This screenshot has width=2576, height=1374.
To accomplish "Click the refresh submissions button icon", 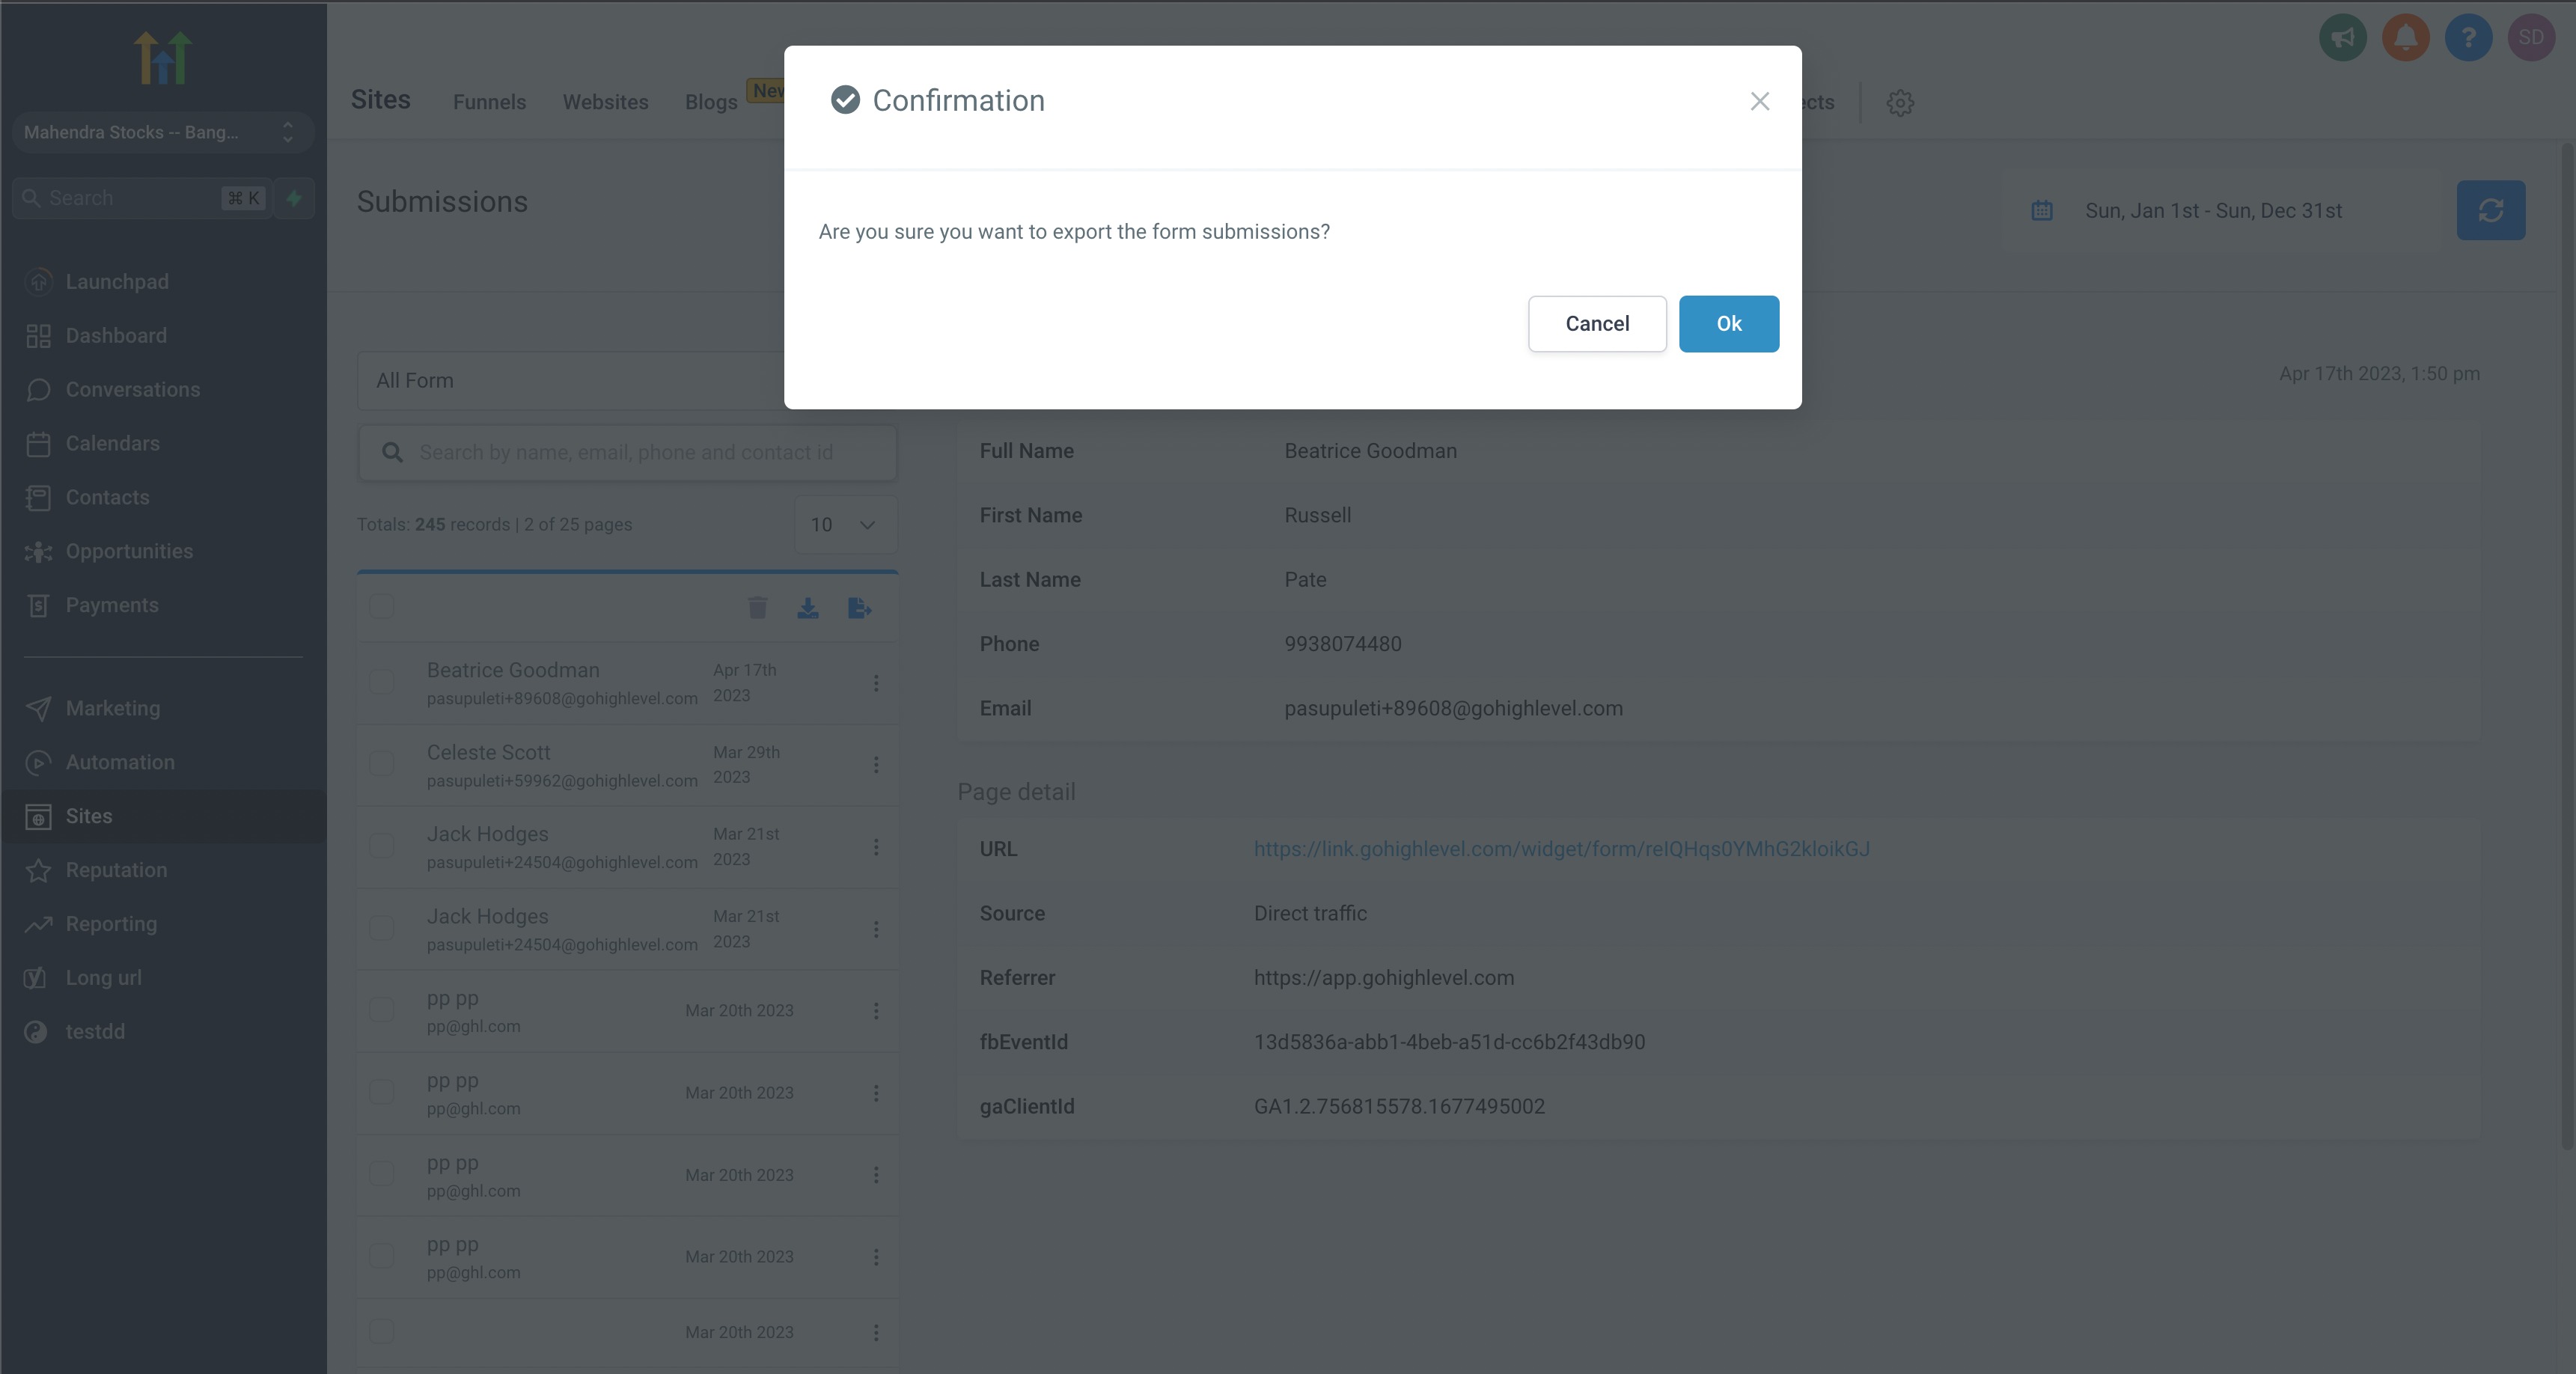I will (2490, 210).
